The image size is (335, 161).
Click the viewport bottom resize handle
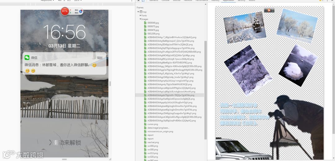coord(64,159)
